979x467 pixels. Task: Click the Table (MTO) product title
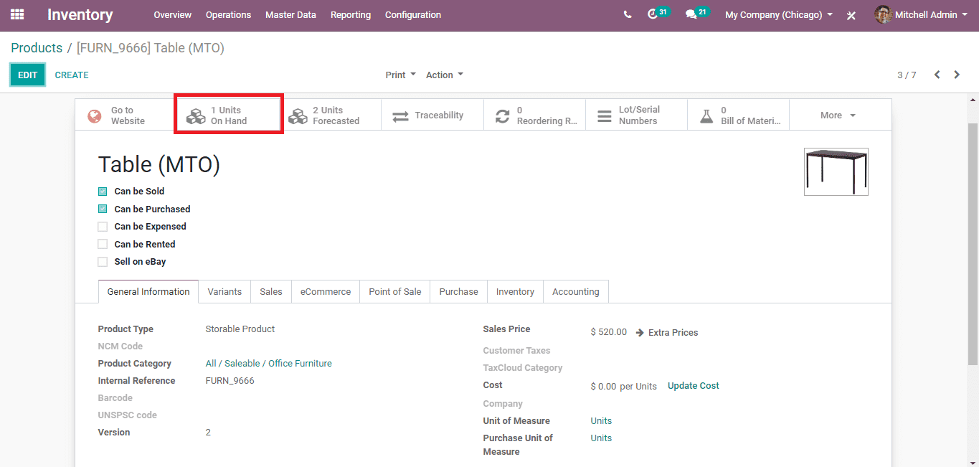tap(159, 165)
